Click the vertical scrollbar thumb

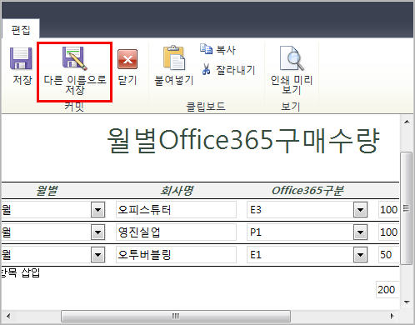[407, 207]
